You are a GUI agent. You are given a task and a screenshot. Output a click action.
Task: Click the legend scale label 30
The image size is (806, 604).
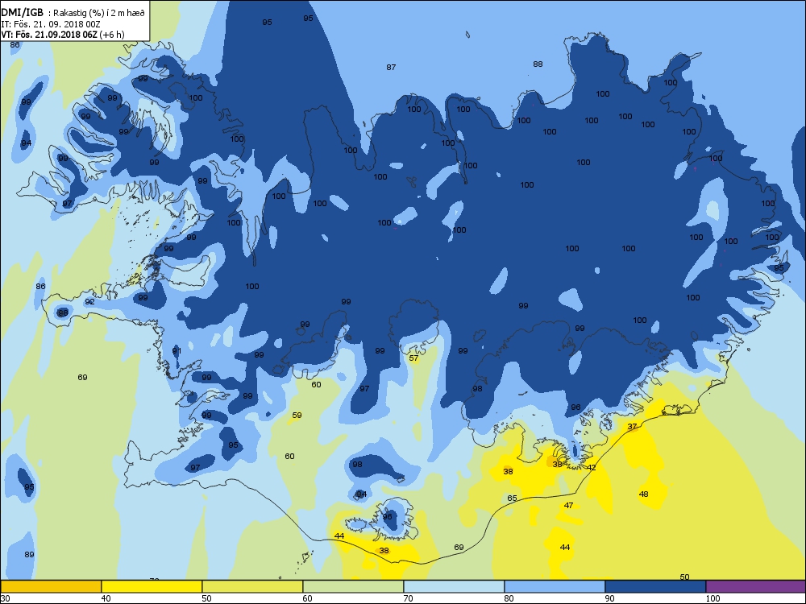pyautogui.click(x=5, y=598)
